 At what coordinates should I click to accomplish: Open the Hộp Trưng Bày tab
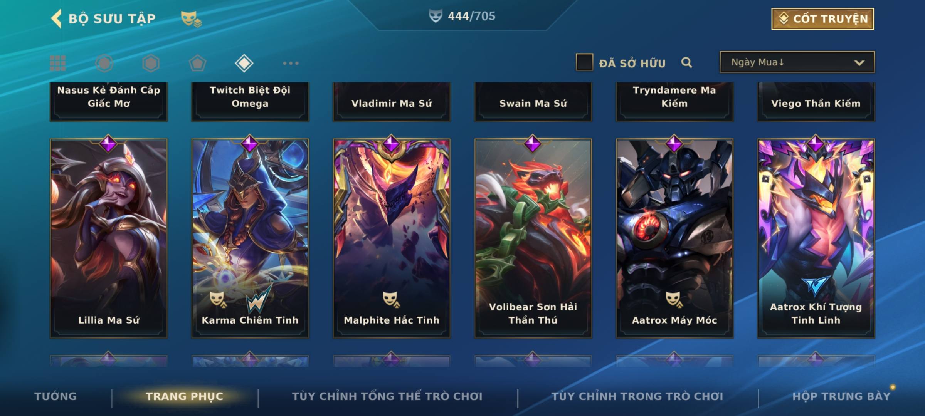pyautogui.click(x=841, y=396)
